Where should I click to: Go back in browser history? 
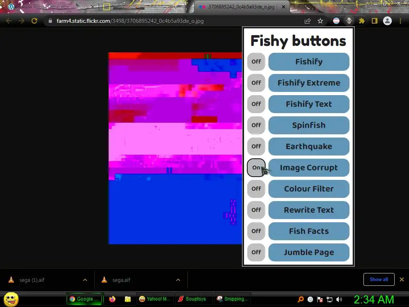pyautogui.click(x=9, y=21)
